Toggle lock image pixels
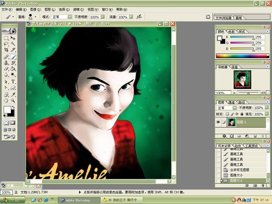This screenshot has width=272, height=204. [x=232, y=114]
